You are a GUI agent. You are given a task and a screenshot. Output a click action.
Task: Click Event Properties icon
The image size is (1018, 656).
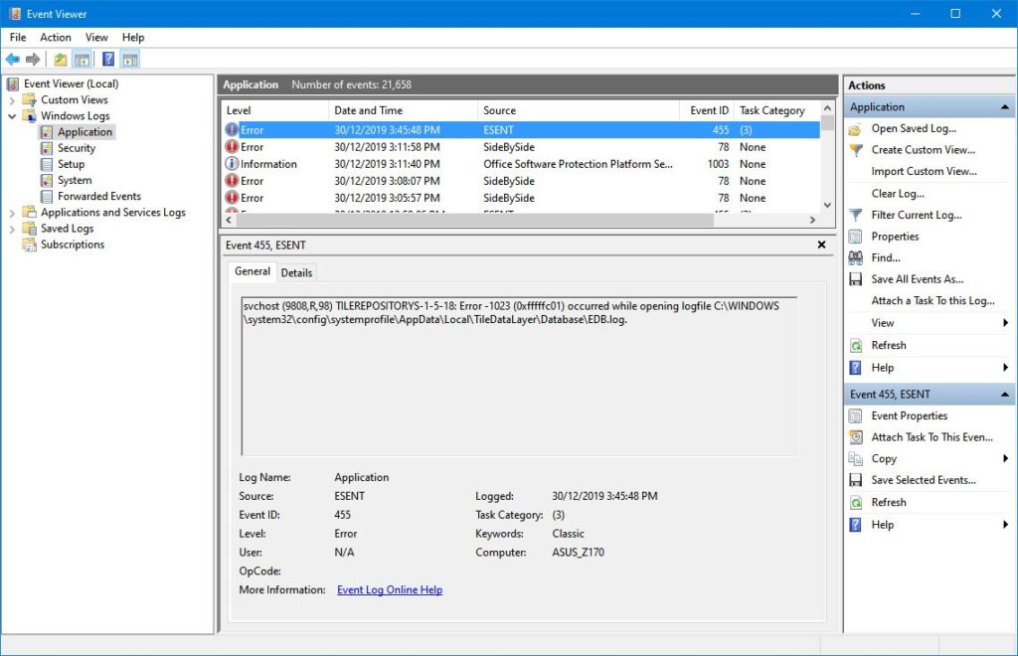point(856,415)
